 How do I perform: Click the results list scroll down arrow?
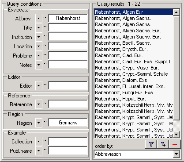pyautogui.click(x=176, y=135)
